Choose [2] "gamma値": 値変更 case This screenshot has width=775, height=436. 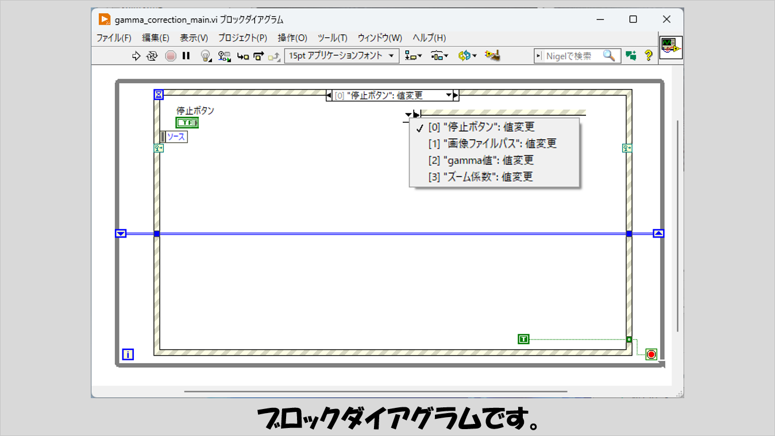481,160
